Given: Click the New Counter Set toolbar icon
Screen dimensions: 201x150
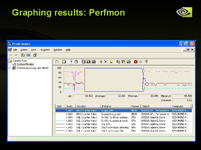Looking at the screenshot, I should pos(57,62).
